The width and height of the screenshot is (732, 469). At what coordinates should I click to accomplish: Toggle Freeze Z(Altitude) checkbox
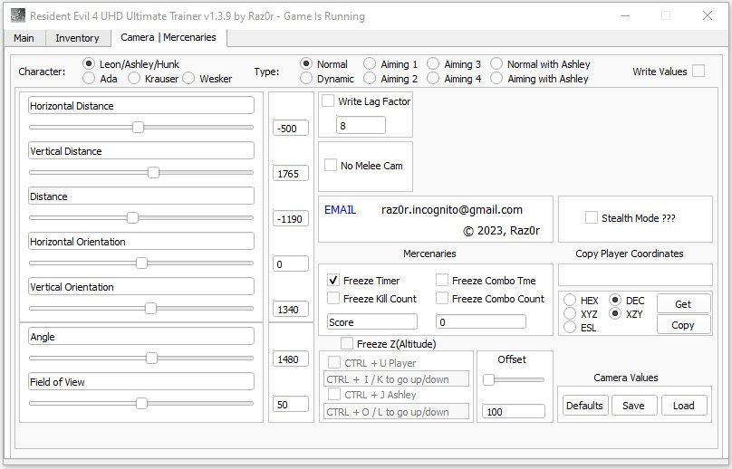pos(347,343)
